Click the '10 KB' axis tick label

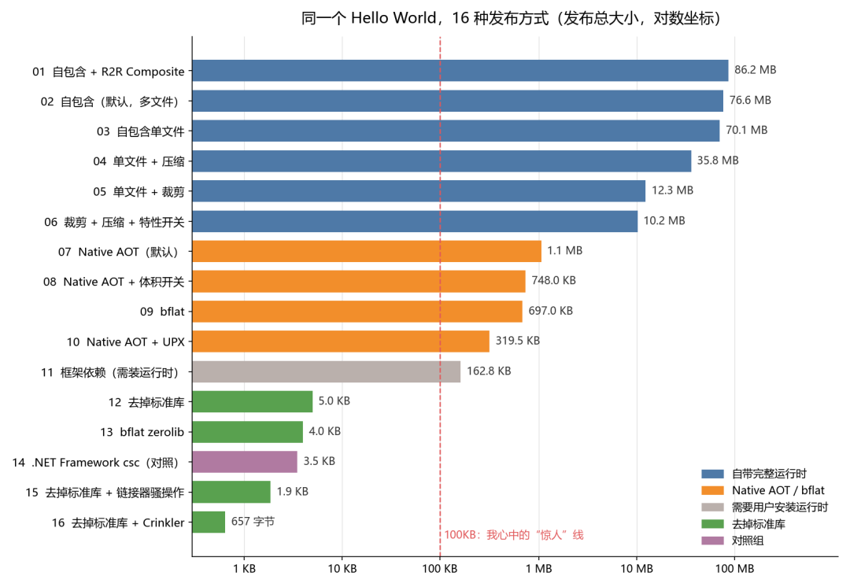click(x=342, y=569)
